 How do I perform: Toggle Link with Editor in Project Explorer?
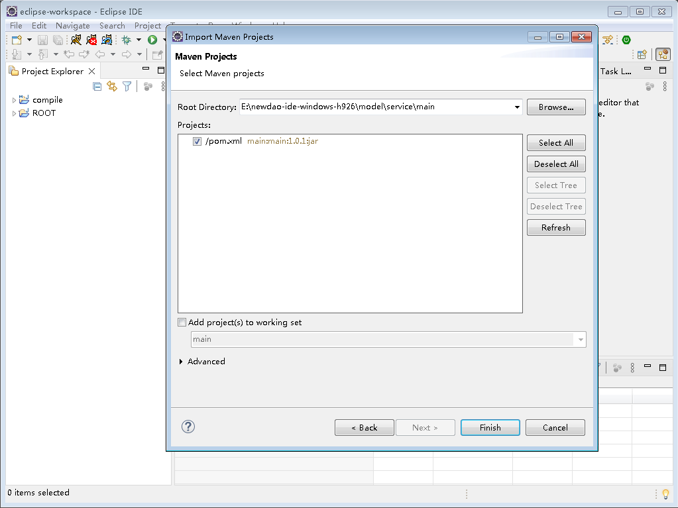pos(112,87)
